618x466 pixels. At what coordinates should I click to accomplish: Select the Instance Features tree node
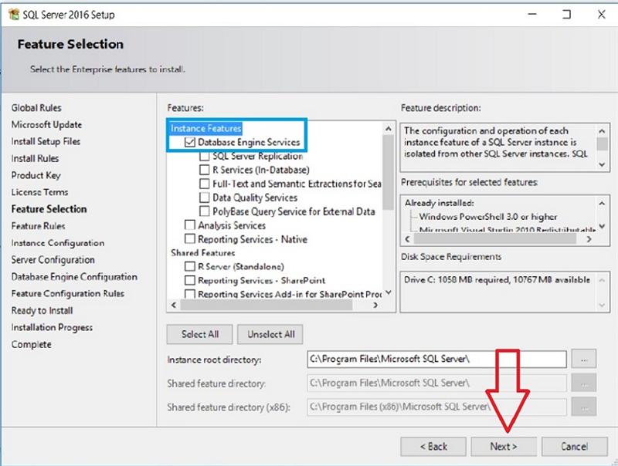coord(205,128)
